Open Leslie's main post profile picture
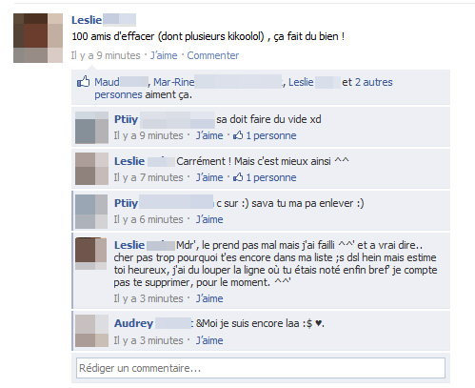The width and height of the screenshot is (475, 388). click(x=38, y=38)
